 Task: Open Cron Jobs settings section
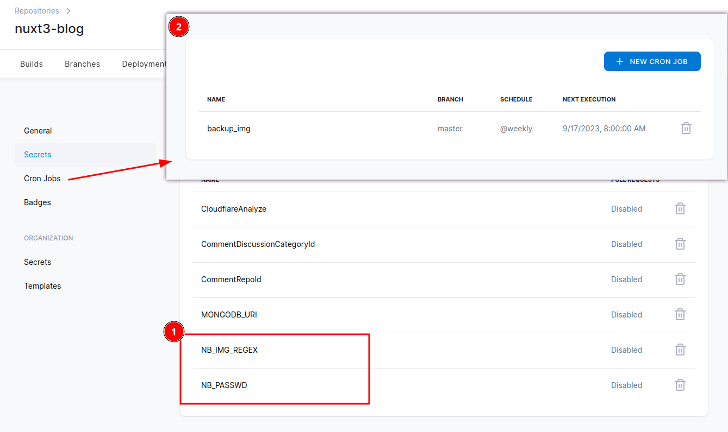pos(42,179)
